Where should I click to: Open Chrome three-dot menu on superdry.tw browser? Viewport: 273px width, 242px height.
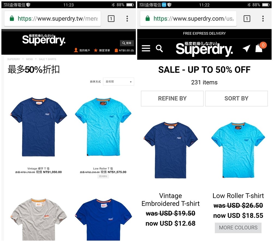tap(127, 19)
